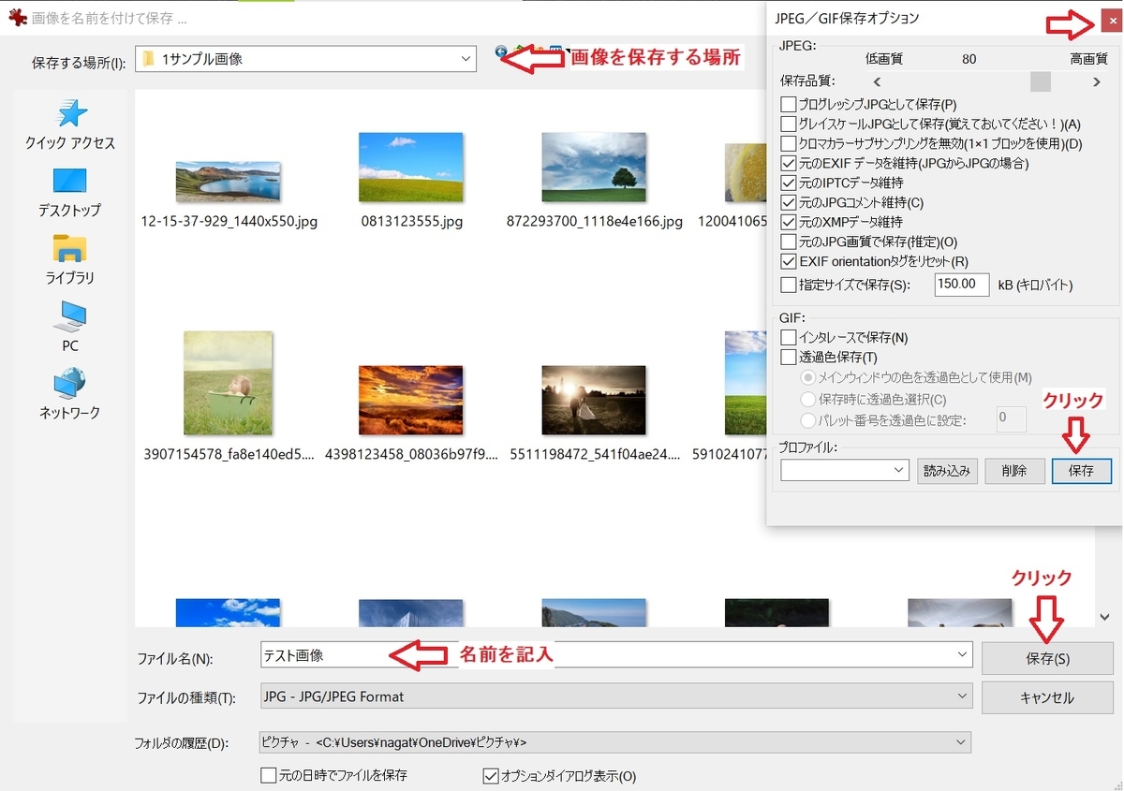The image size is (1124, 791).
Task: Click the profile delete (削除) button
Action: tap(1014, 471)
